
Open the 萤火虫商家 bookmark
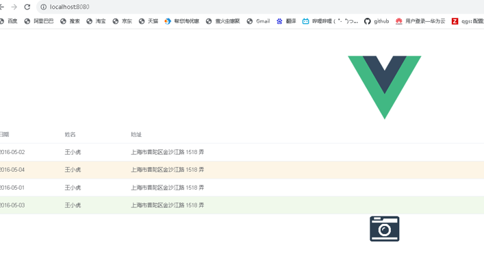point(223,21)
